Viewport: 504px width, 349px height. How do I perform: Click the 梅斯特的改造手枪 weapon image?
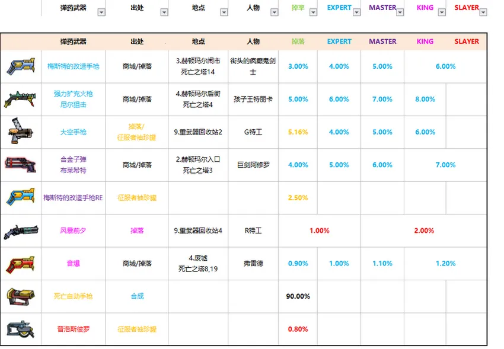(20, 66)
